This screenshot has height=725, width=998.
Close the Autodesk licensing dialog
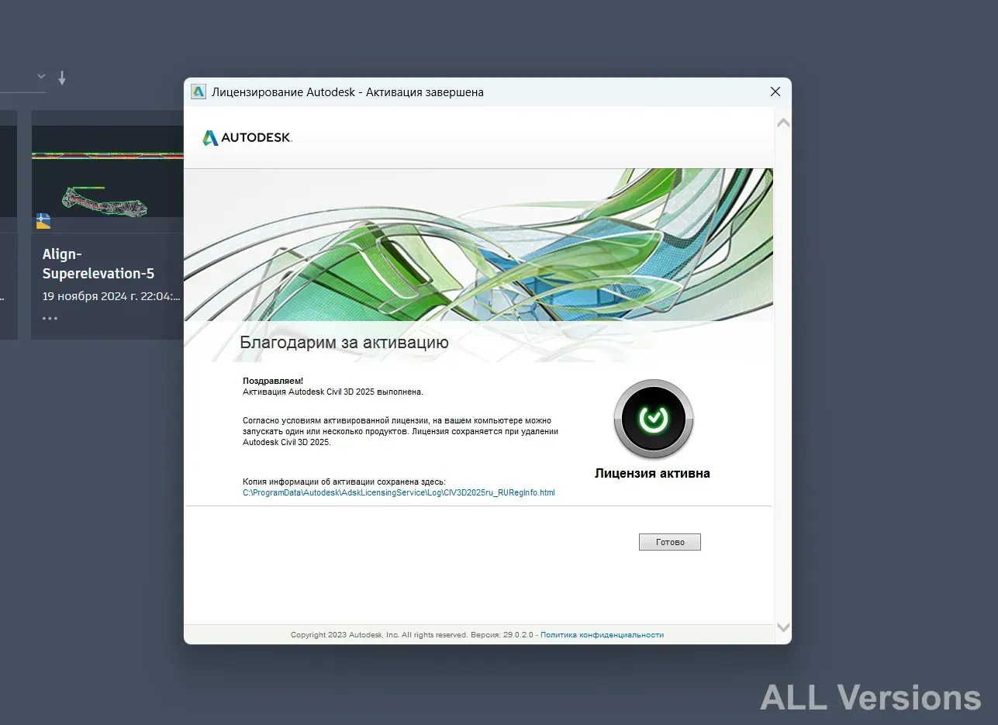(x=775, y=91)
